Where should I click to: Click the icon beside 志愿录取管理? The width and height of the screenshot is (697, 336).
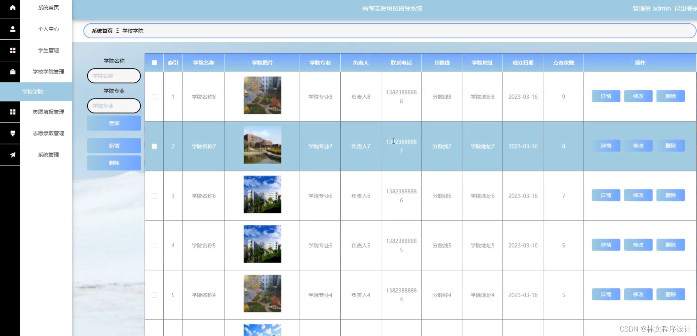[13, 133]
